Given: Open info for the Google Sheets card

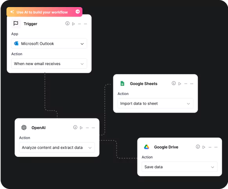Looking at the screenshot, I should point(173,83).
